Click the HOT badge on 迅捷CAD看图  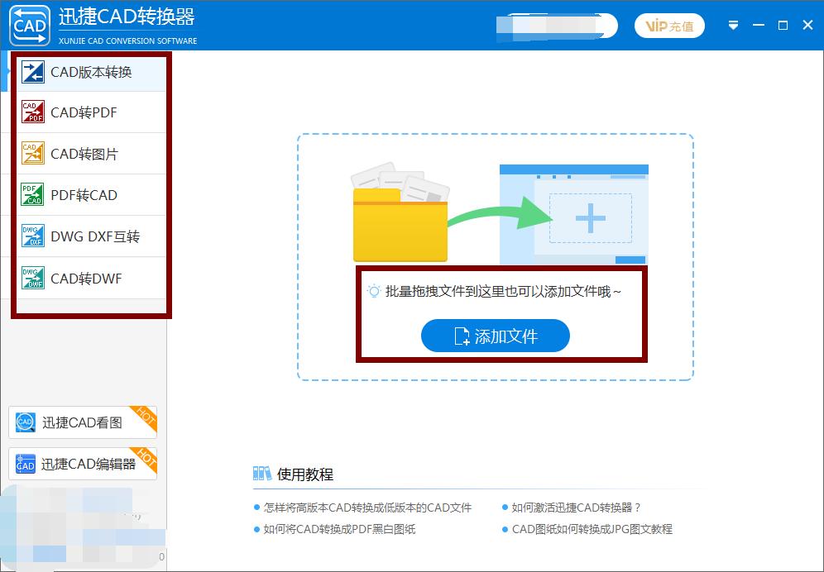click(x=146, y=415)
